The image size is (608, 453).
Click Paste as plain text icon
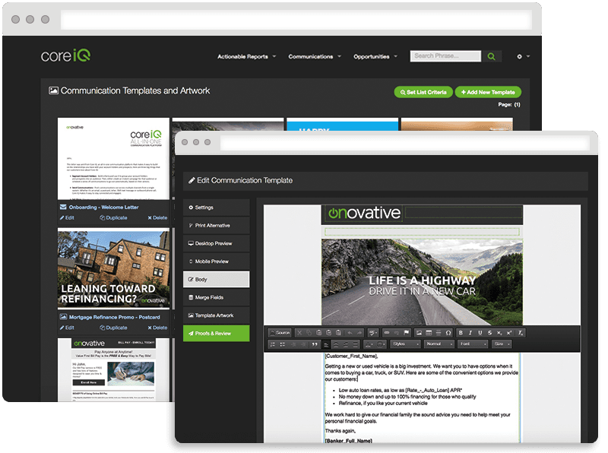pyautogui.click(x=328, y=333)
